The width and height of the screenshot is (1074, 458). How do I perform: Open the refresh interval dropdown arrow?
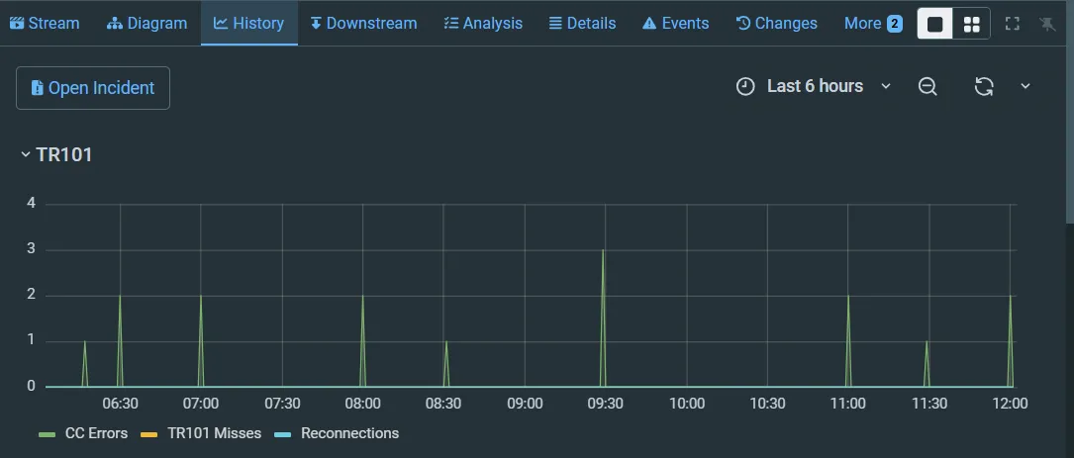pos(1025,86)
